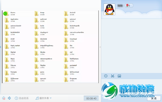Click the InAppBillingLibrary folder icon
Image resolution: width=162 pixels, height=102 pixels.
[36, 47]
